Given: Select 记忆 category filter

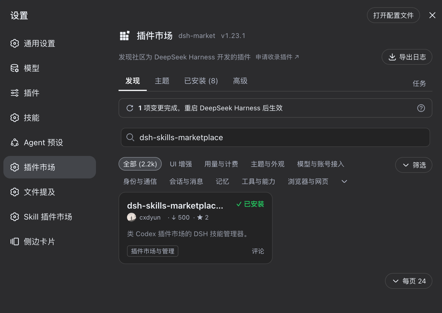Looking at the screenshot, I should [x=222, y=182].
